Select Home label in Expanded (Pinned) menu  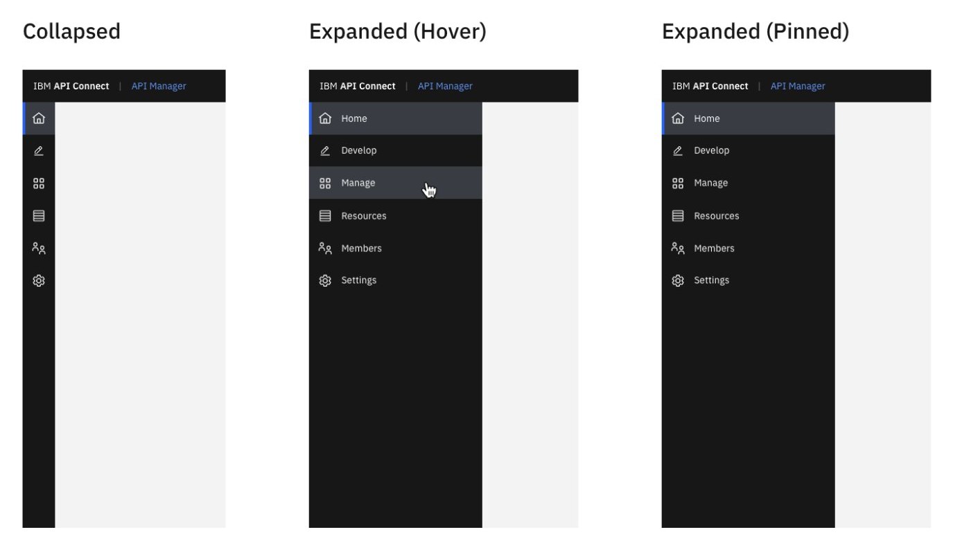(x=707, y=118)
